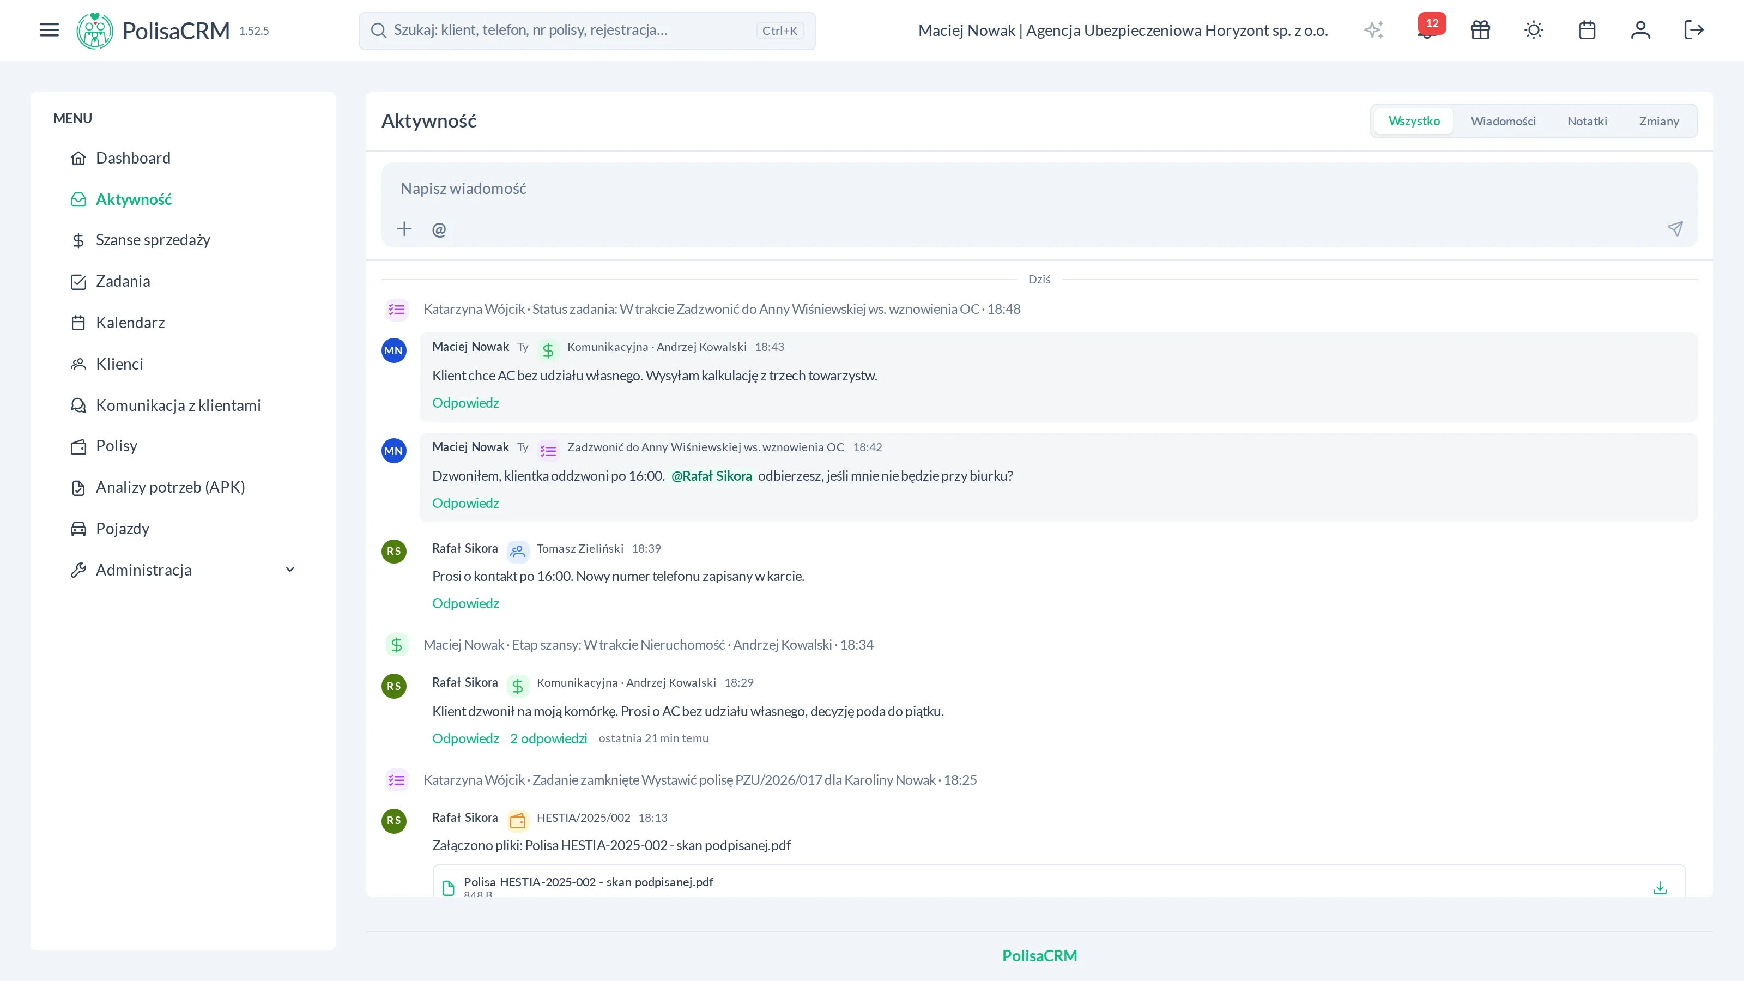The height and width of the screenshot is (981, 1744).
Task: Send message with paper plane icon
Action: pyautogui.click(x=1675, y=229)
